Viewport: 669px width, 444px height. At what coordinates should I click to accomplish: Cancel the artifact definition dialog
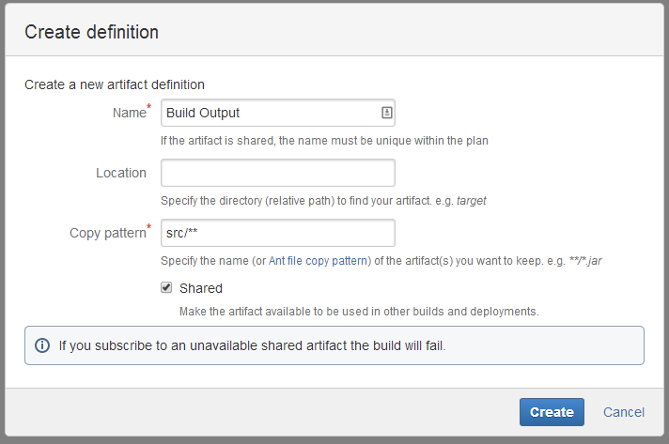(624, 412)
